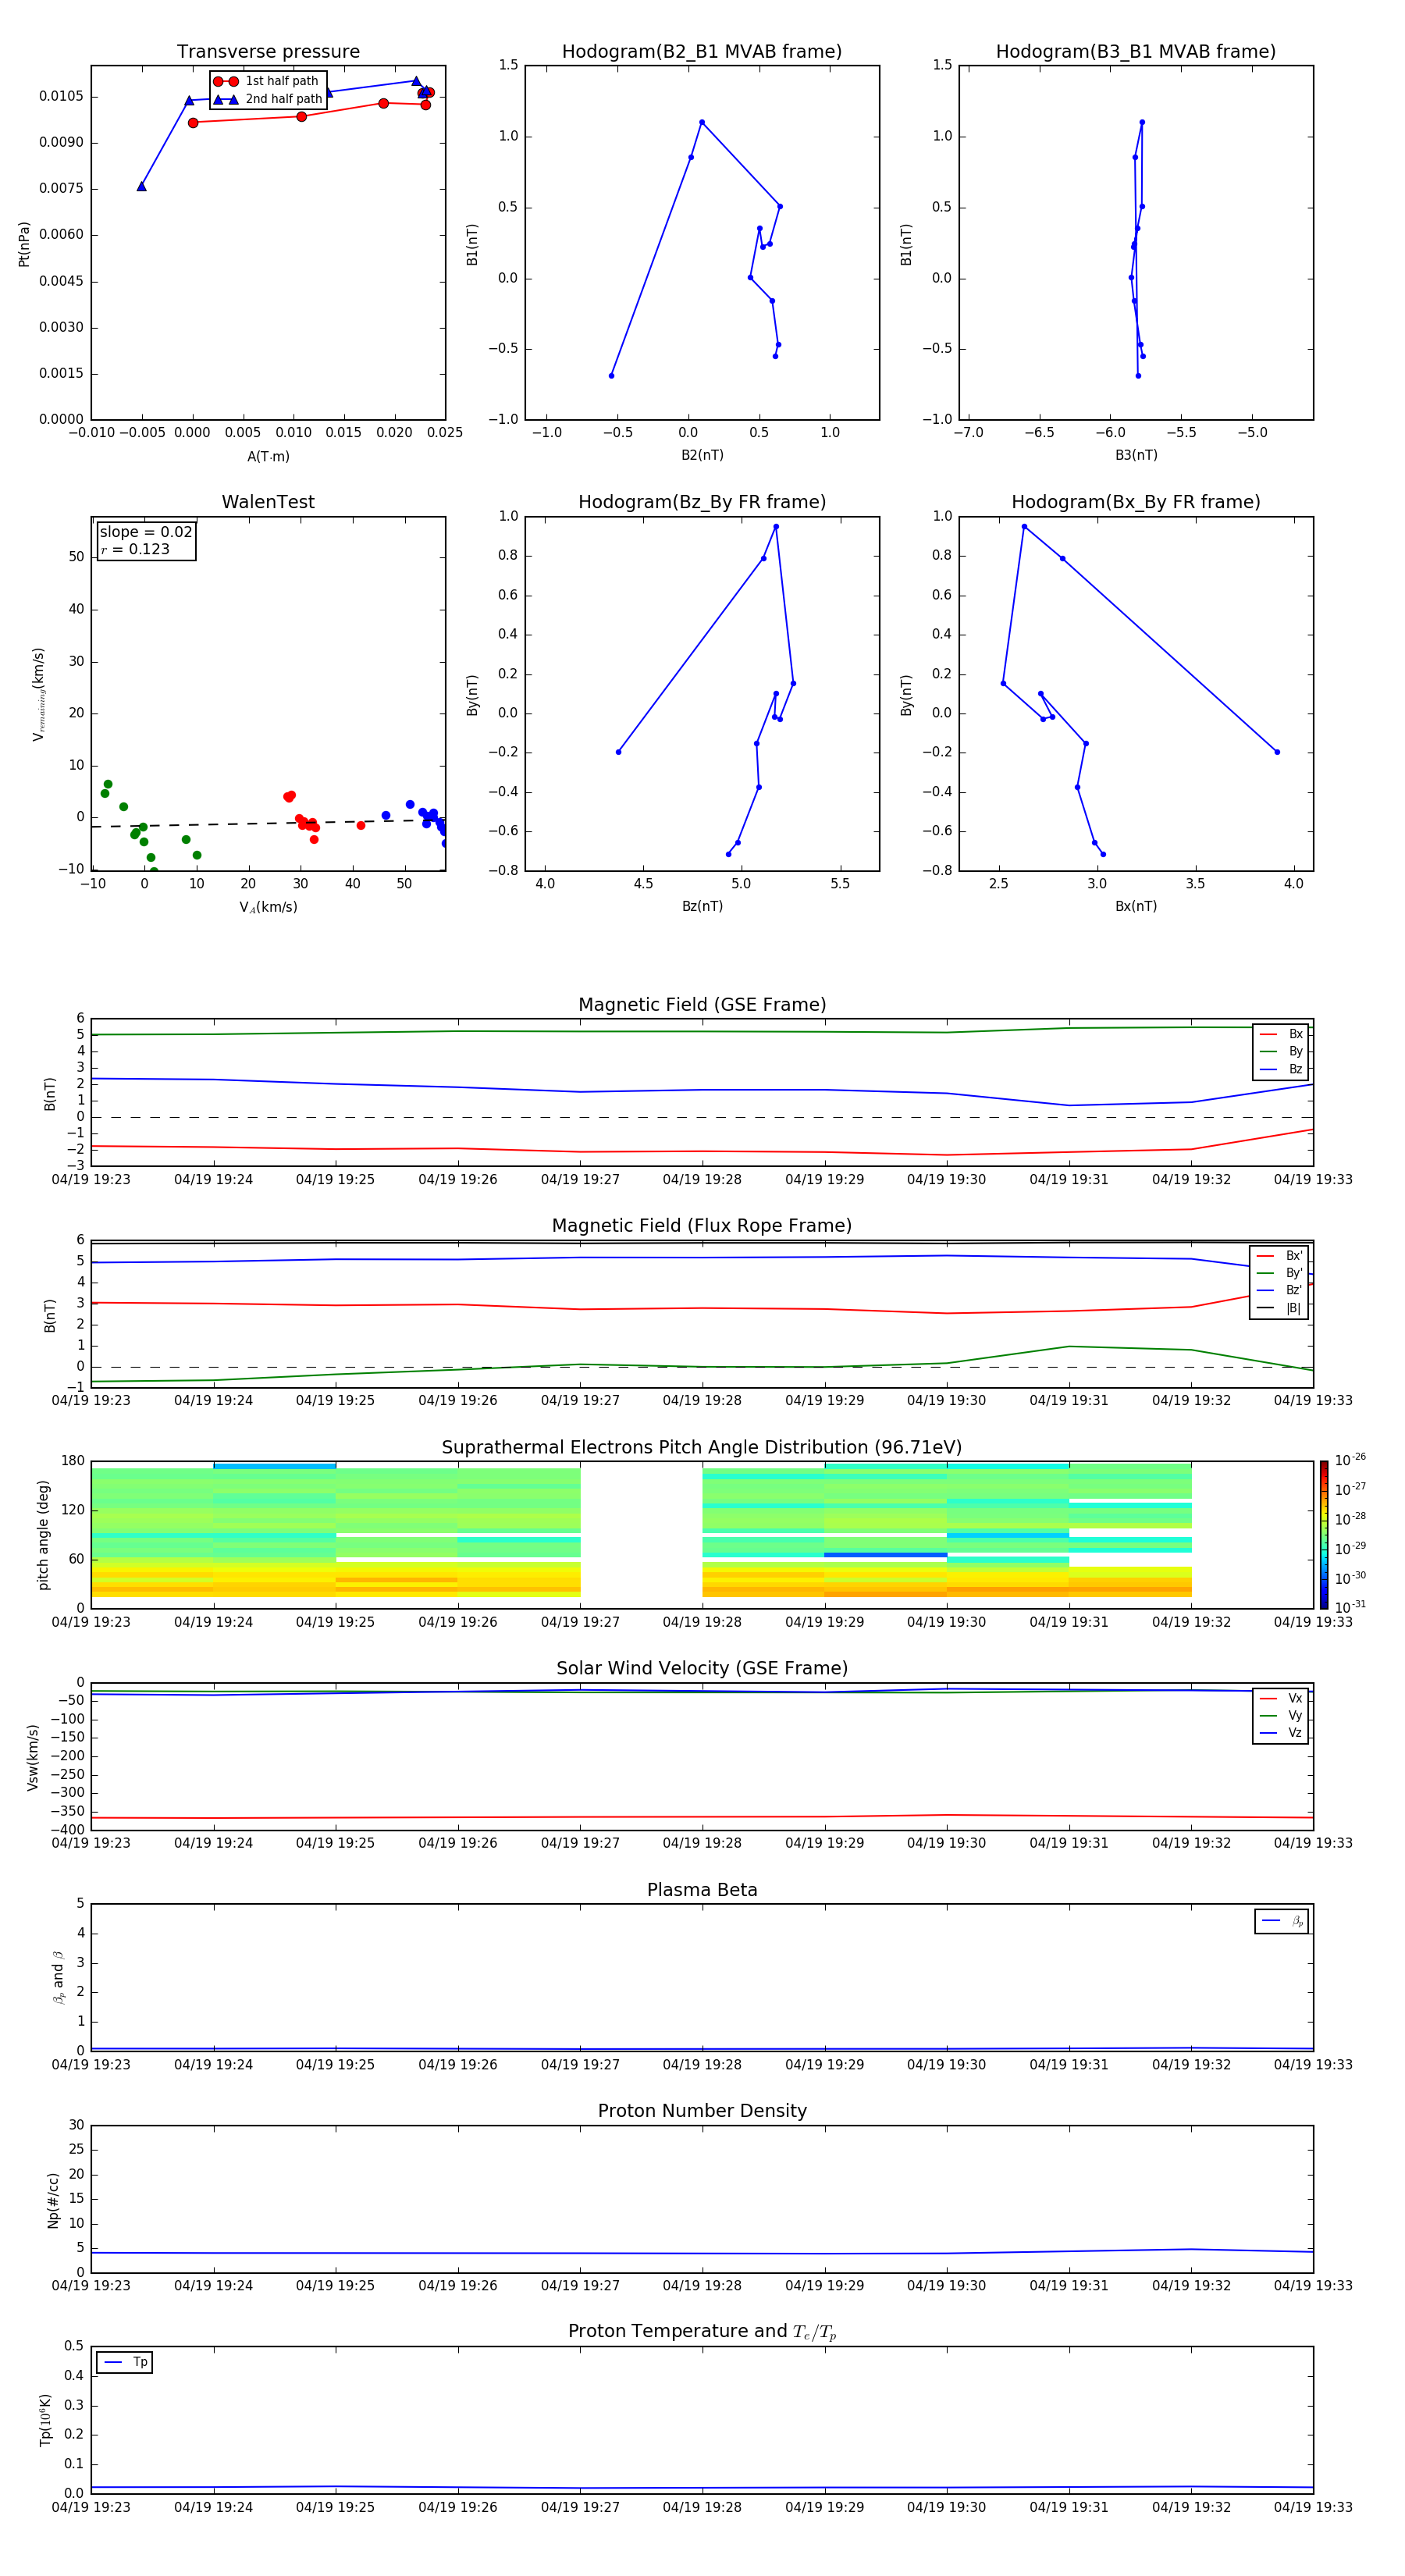Image resolution: width=1405 pixels, height=2576 pixels.
Task: Click the 'Bz(nT)' x-axis label
Action: [x=702, y=906]
